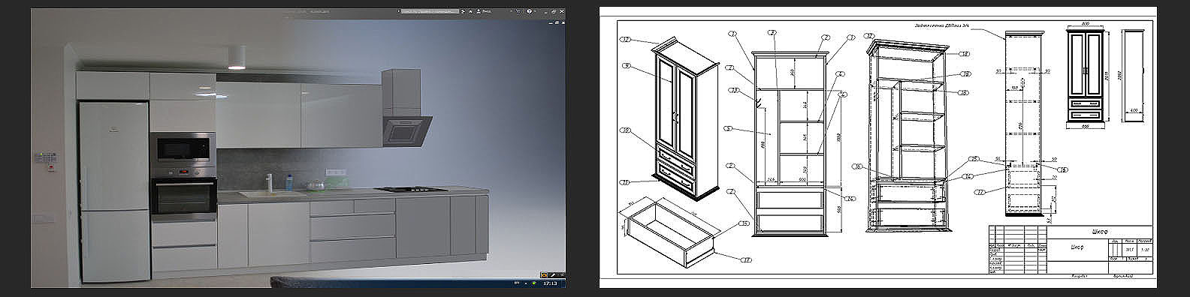
Task: Click the favorites star icon near search
Action: coord(470,11)
